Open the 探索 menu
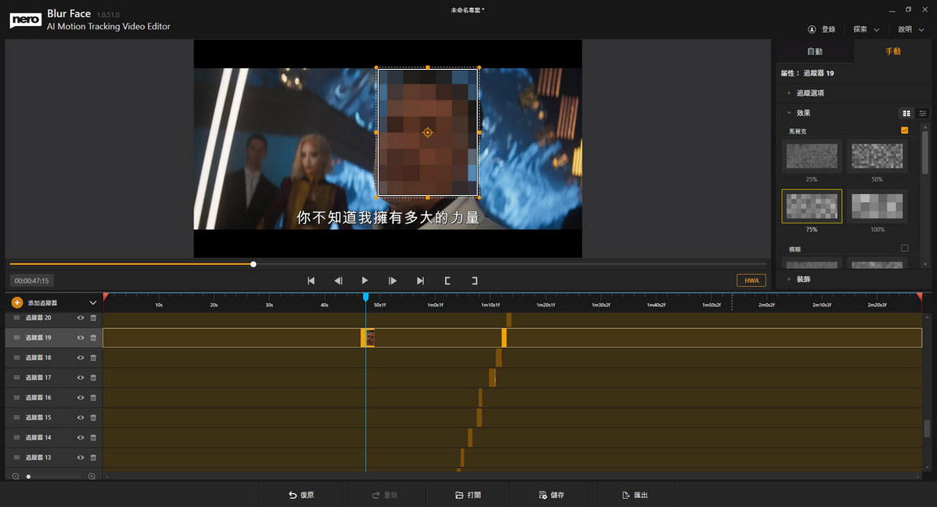 click(865, 29)
